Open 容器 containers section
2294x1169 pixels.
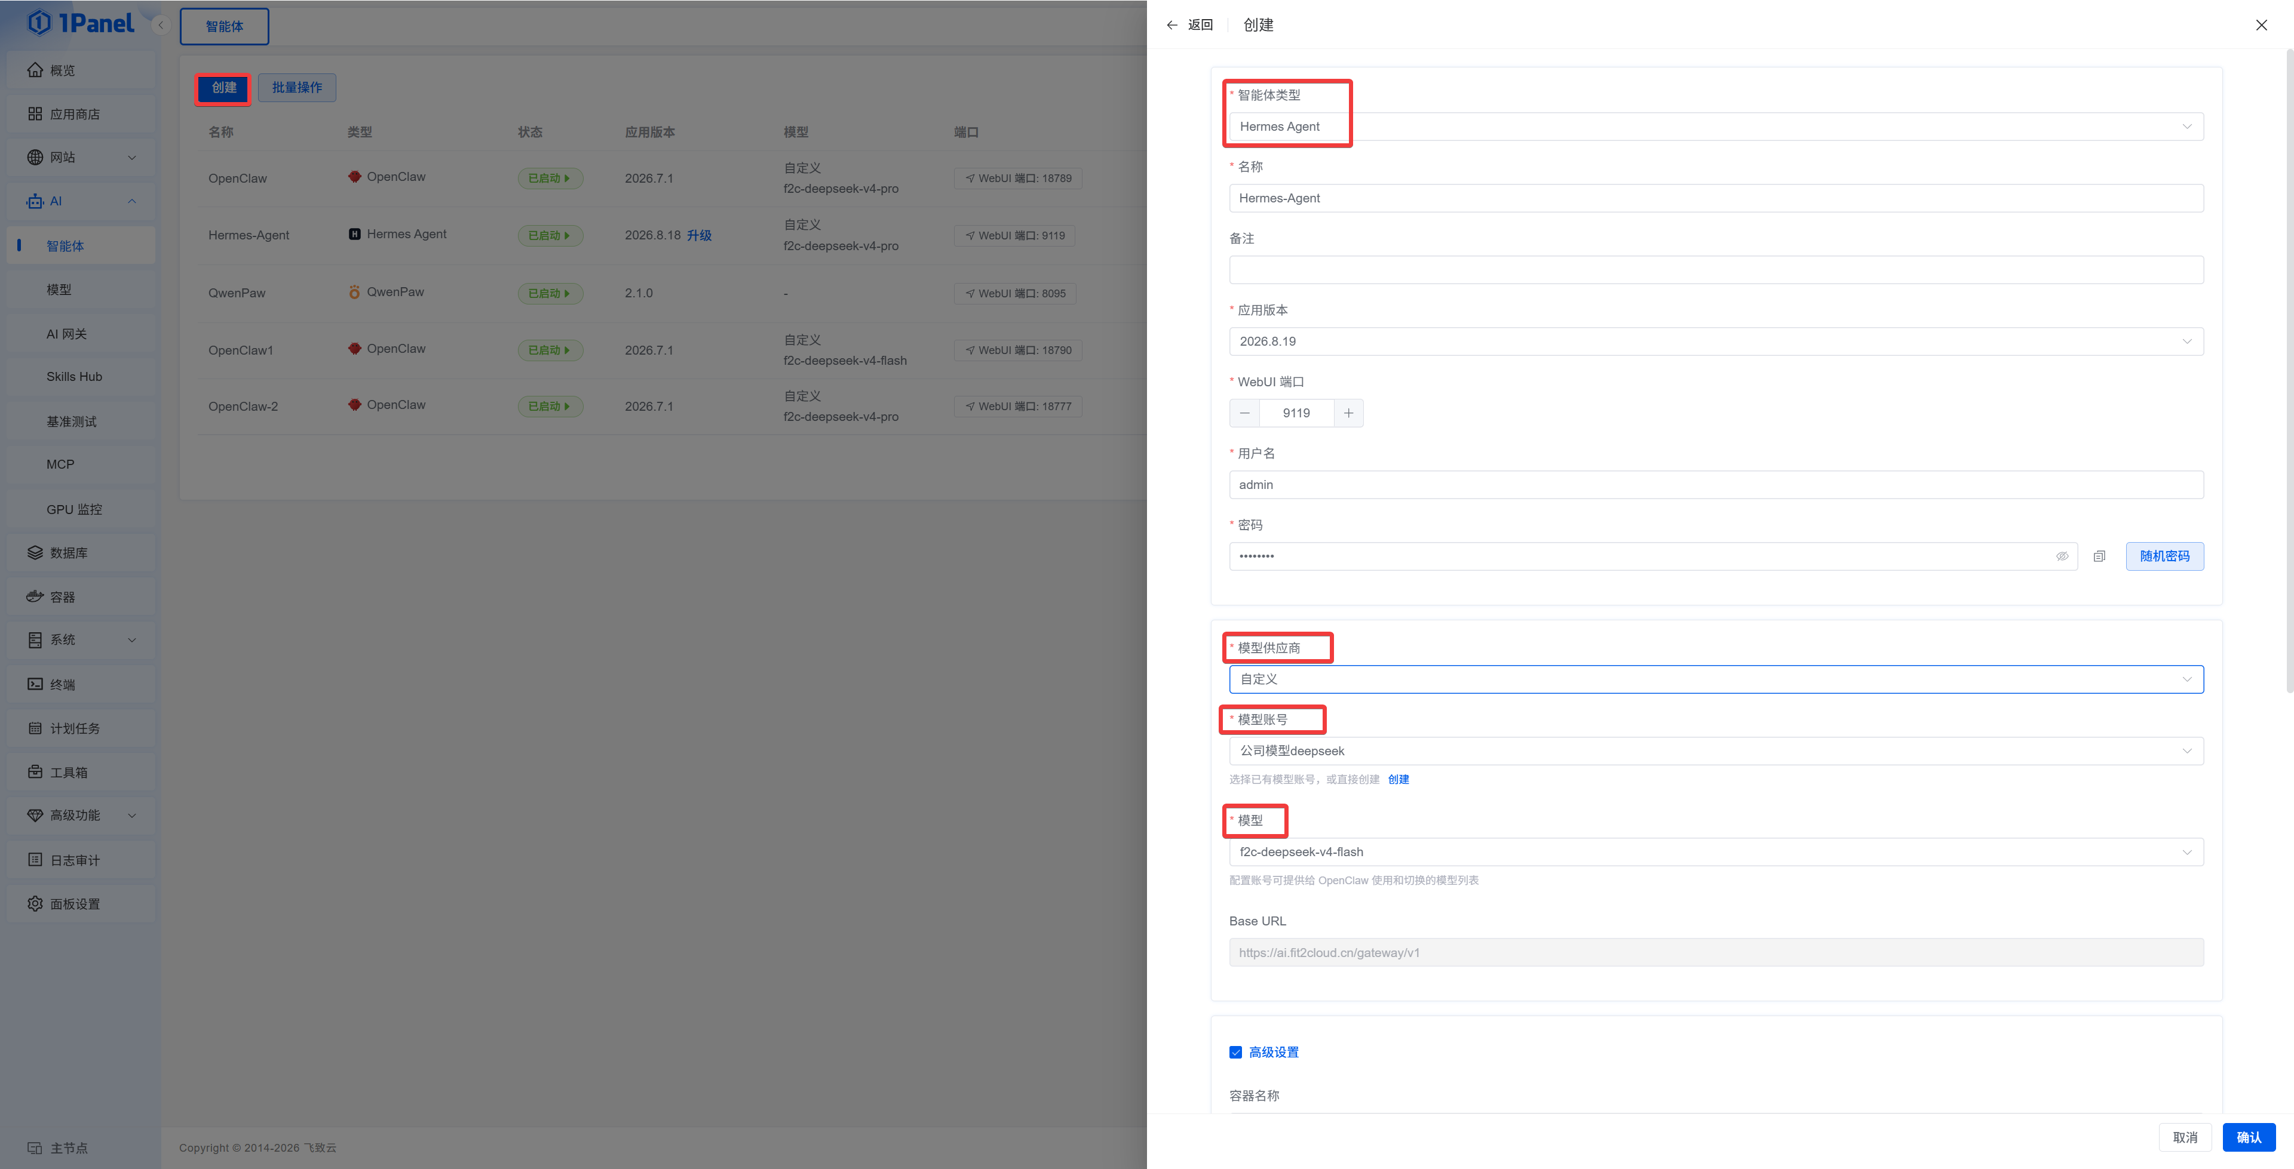(x=80, y=596)
